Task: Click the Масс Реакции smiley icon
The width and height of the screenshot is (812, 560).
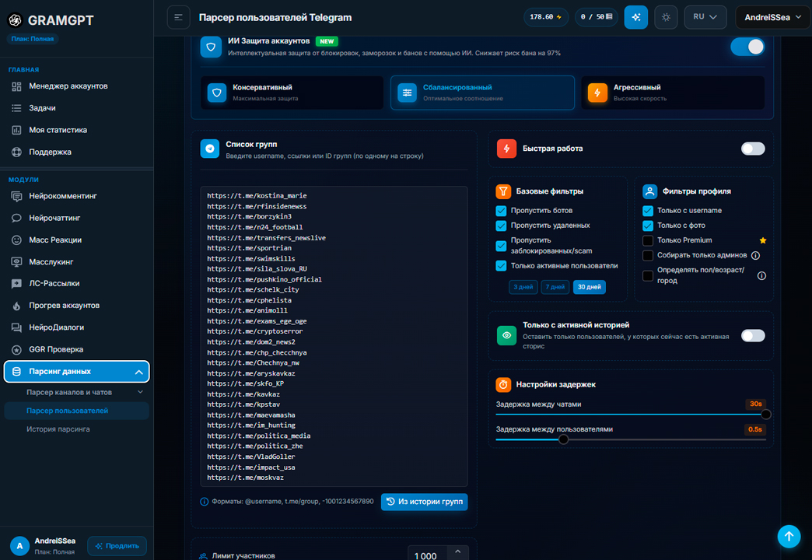Action: point(16,240)
